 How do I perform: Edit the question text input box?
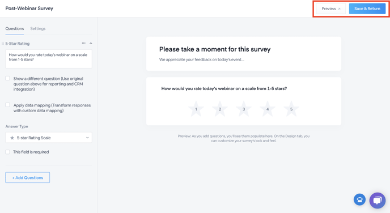[x=49, y=59]
